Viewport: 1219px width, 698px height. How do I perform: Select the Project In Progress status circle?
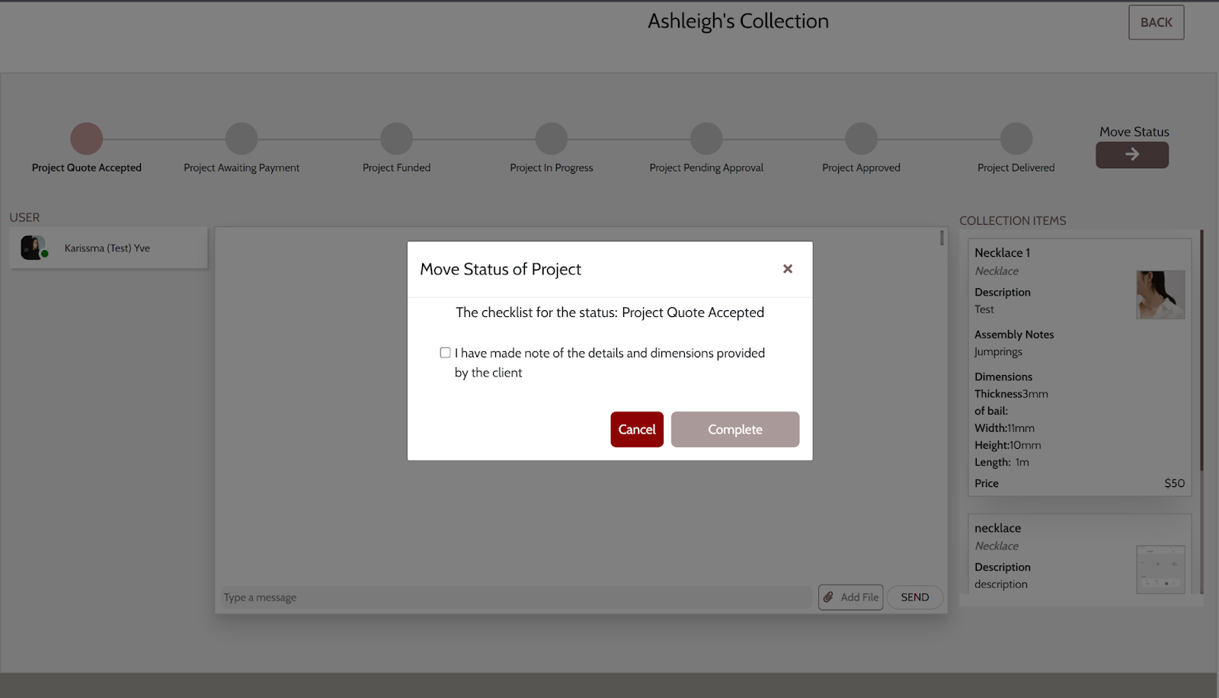[x=552, y=139]
